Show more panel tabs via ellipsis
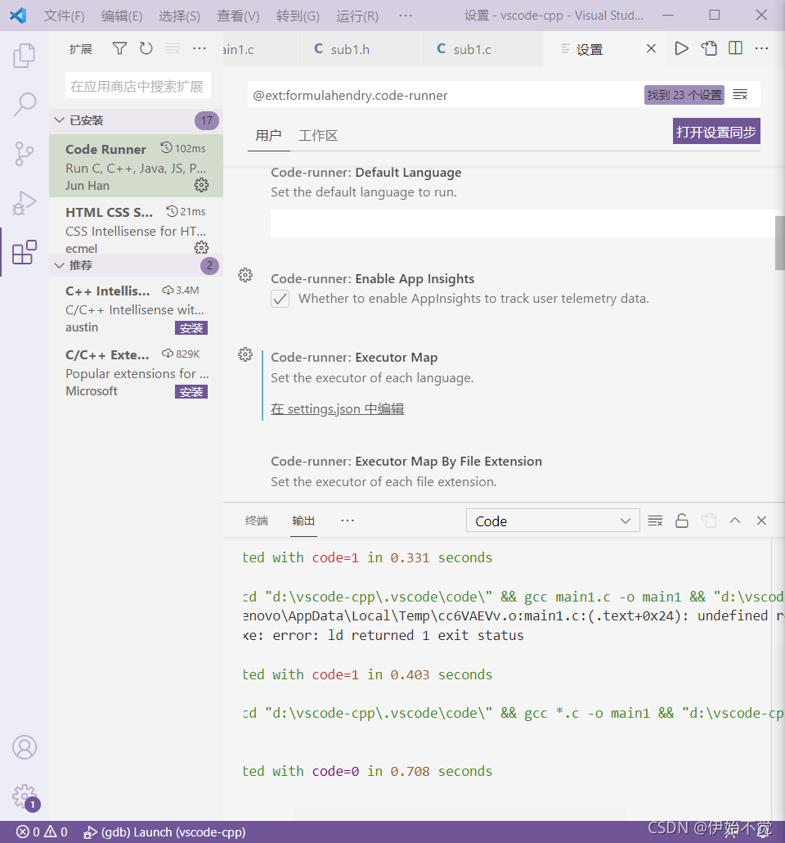Screen dimensions: 785x843 [x=348, y=521]
